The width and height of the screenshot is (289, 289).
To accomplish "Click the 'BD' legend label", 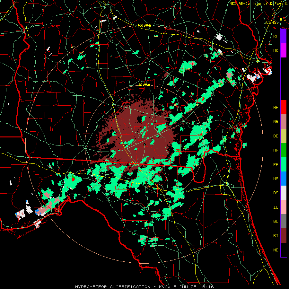I will pos(276,136).
